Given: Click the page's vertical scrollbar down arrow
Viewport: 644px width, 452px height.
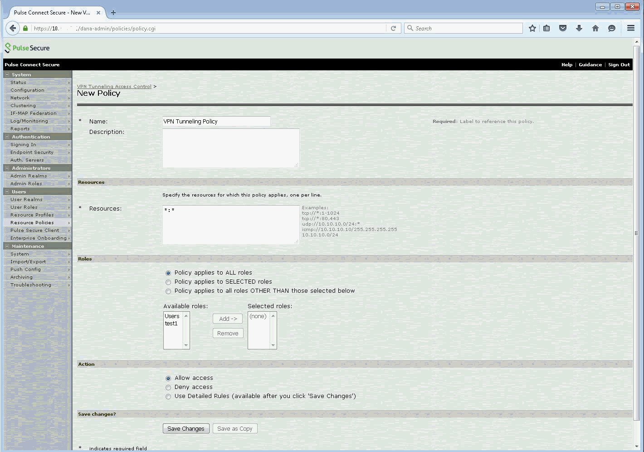Looking at the screenshot, I should (x=636, y=446).
